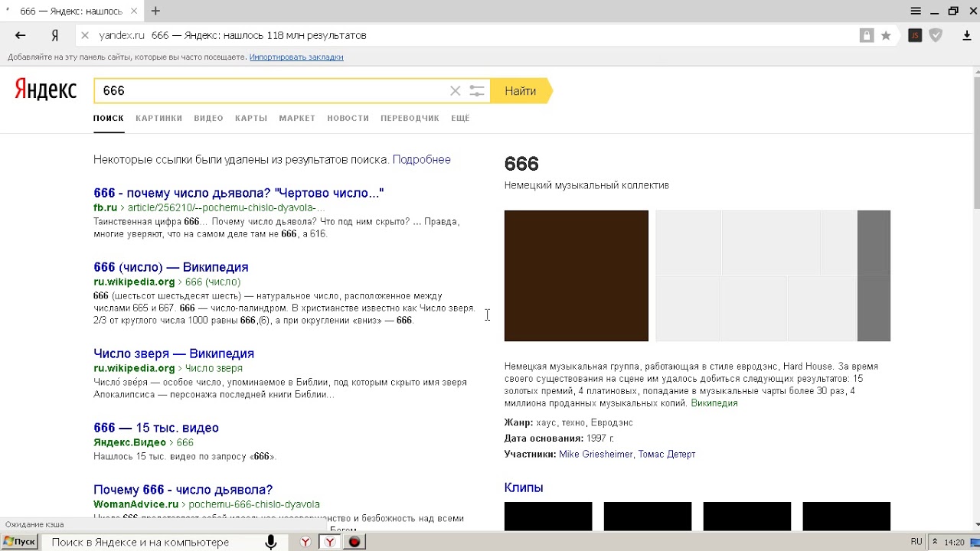Open 'Почему 666 - число дьявола?' WomanAdvice result
The image size is (980, 551).
pyautogui.click(x=183, y=490)
